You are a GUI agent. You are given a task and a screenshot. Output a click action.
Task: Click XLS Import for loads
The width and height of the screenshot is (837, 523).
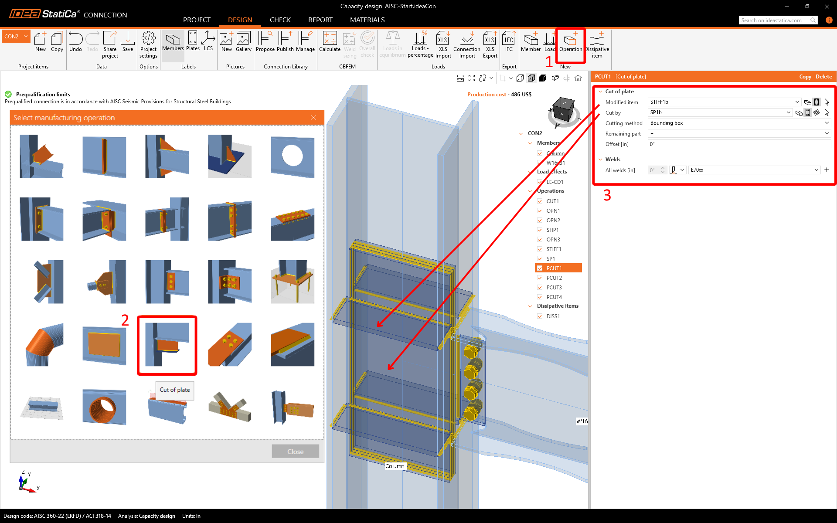click(443, 44)
